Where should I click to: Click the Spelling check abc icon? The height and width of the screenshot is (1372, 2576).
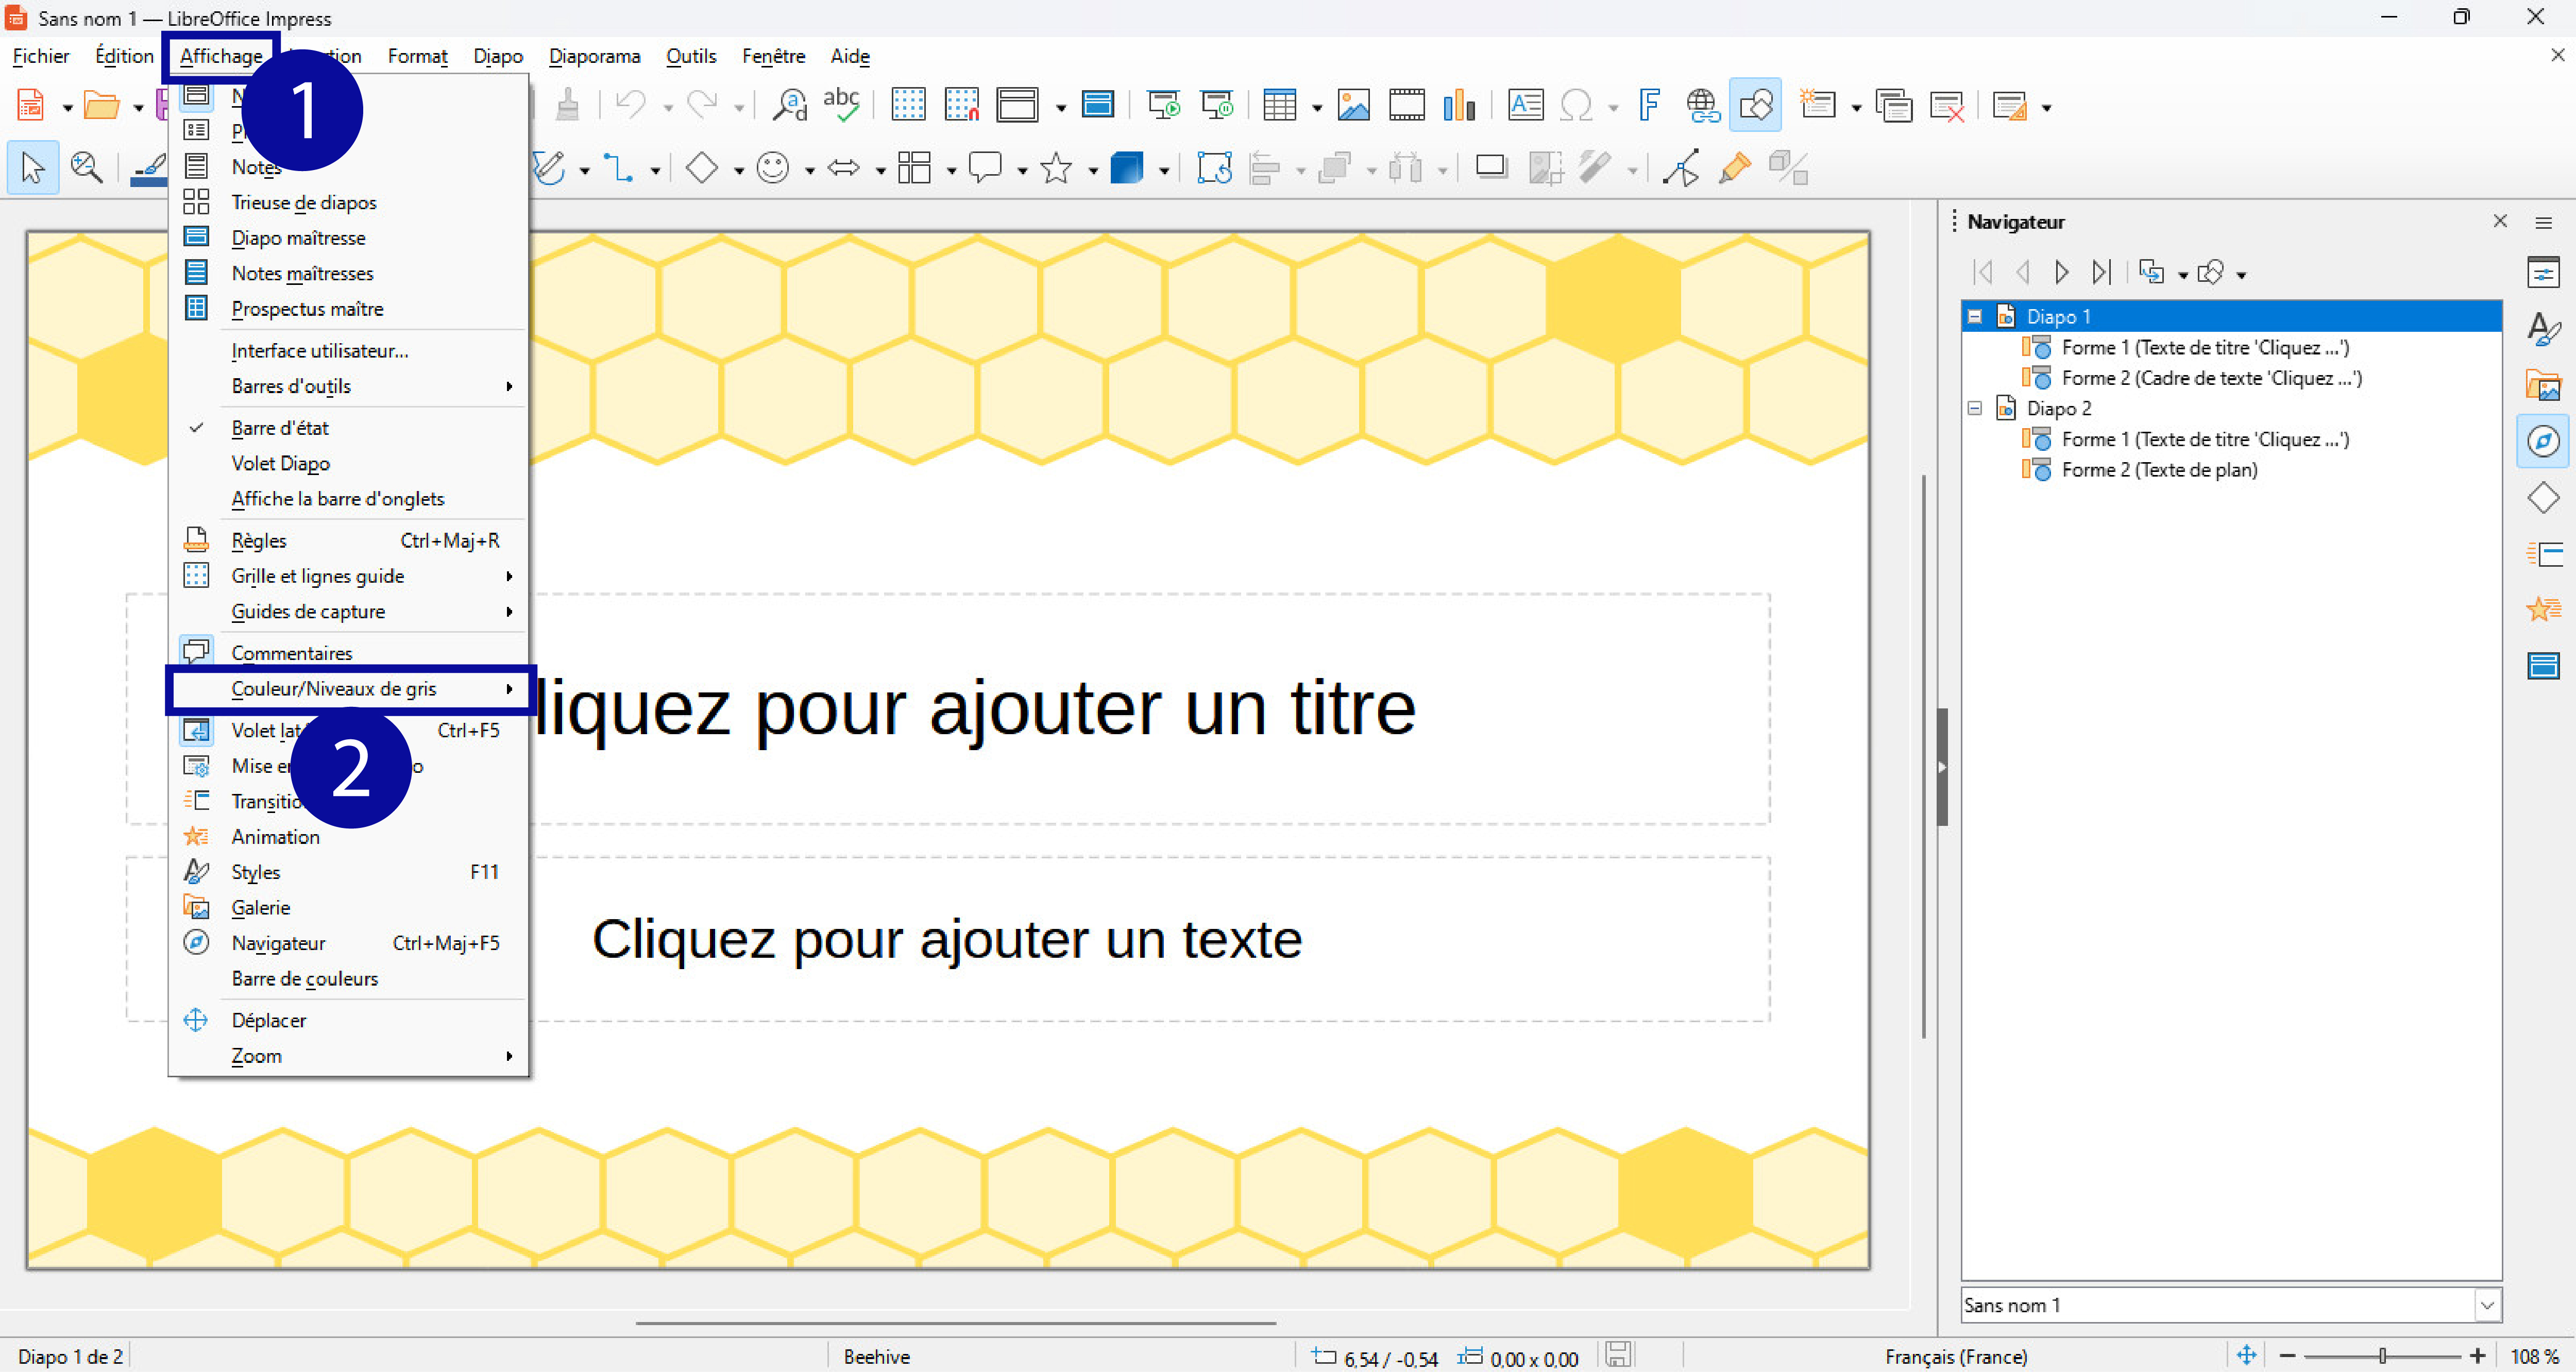pyautogui.click(x=841, y=105)
